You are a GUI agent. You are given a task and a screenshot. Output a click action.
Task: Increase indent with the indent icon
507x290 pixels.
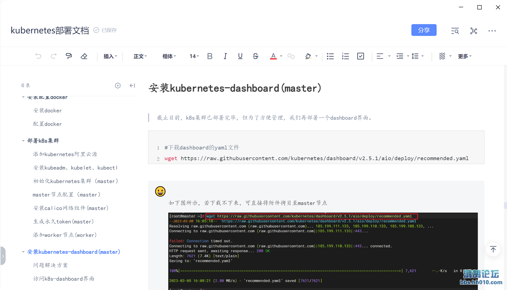[x=400, y=56]
